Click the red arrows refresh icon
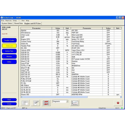The height and width of the screenshot is (125, 125). pyautogui.click(x=46, y=103)
